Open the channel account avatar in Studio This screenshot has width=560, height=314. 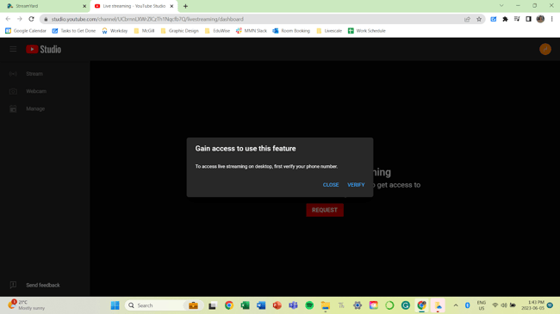tap(545, 49)
